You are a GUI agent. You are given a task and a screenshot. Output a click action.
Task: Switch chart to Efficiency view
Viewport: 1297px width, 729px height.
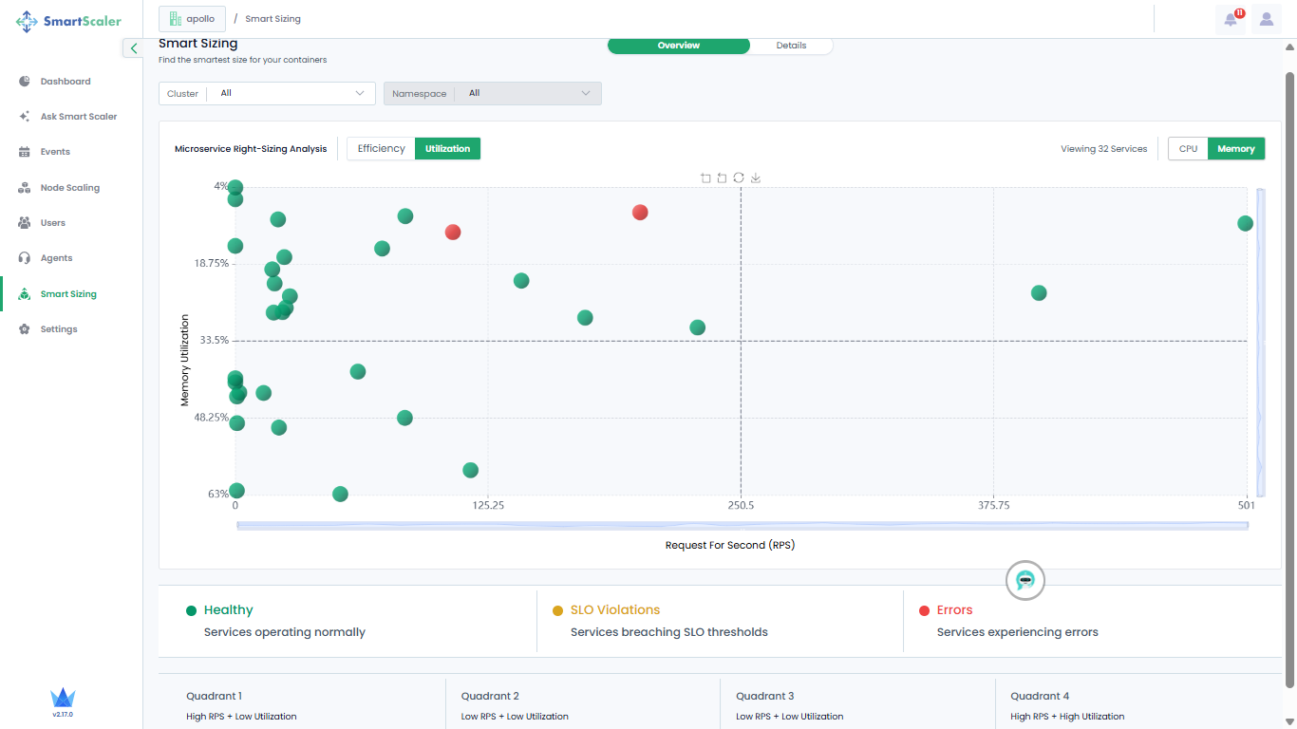point(381,148)
